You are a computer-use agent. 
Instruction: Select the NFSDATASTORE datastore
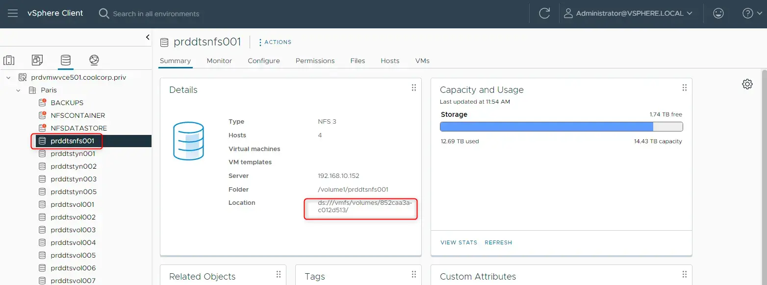(x=78, y=128)
